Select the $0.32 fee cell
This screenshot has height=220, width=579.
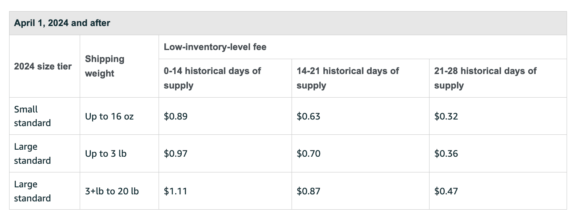(446, 117)
